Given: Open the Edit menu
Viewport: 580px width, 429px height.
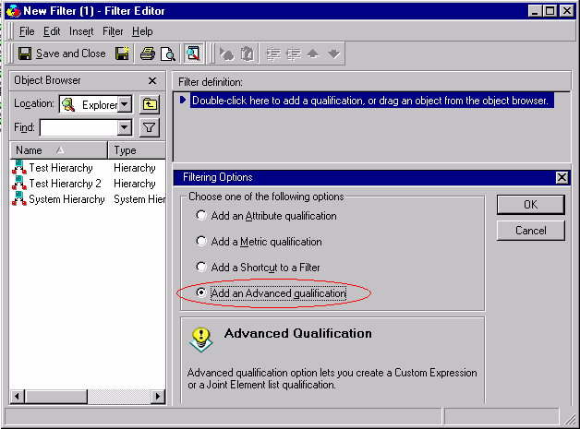Looking at the screenshot, I should [52, 31].
